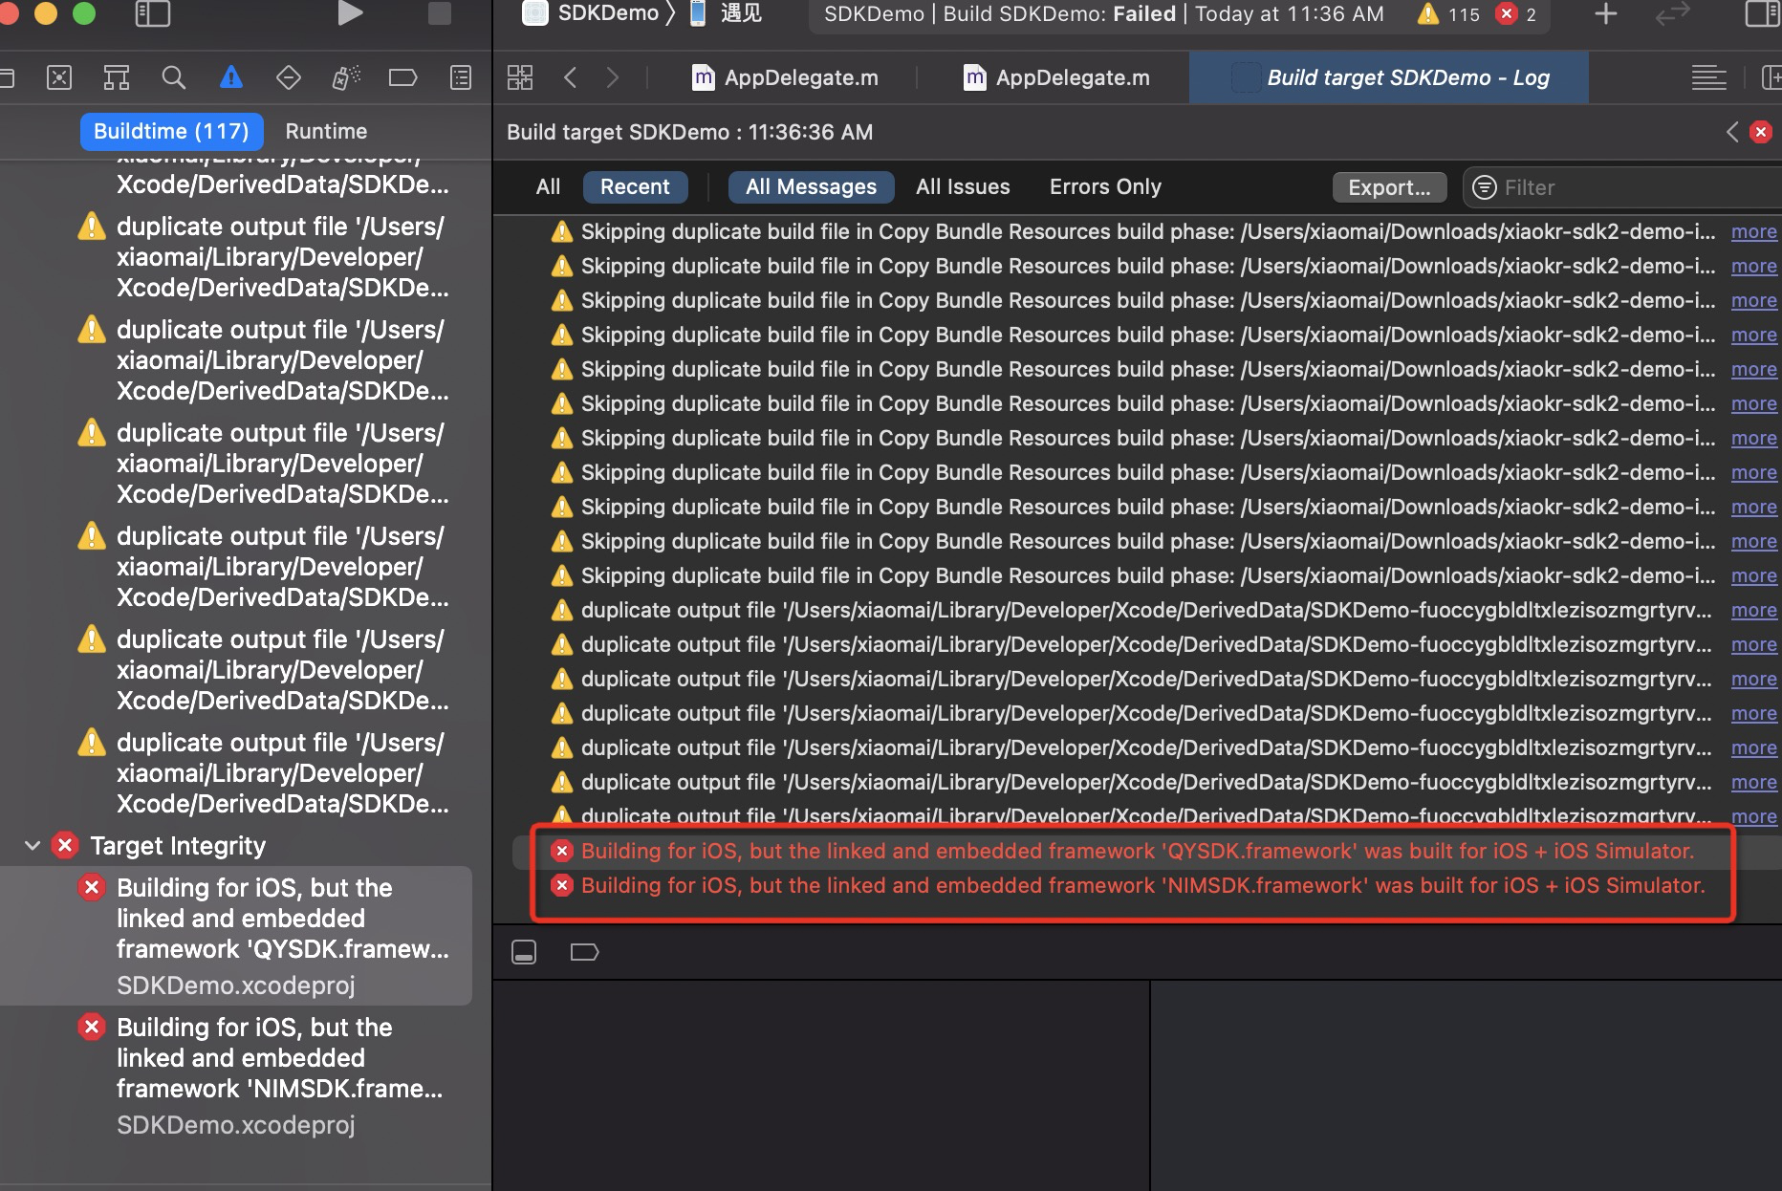Stop the running task

(439, 13)
